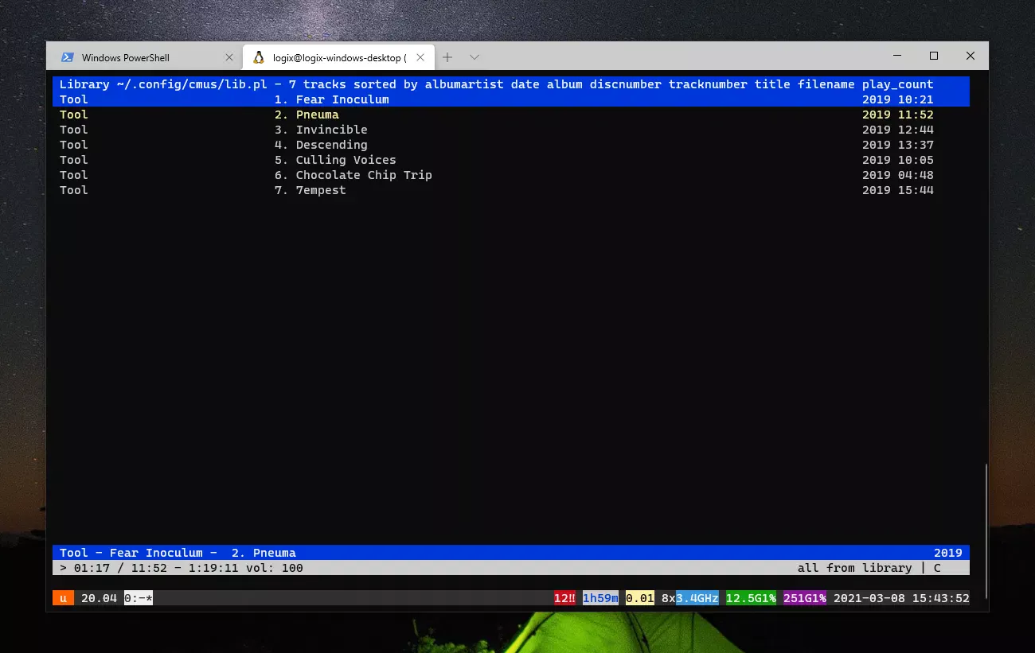Select the logix@logix-windows-desktop tab

point(338,57)
